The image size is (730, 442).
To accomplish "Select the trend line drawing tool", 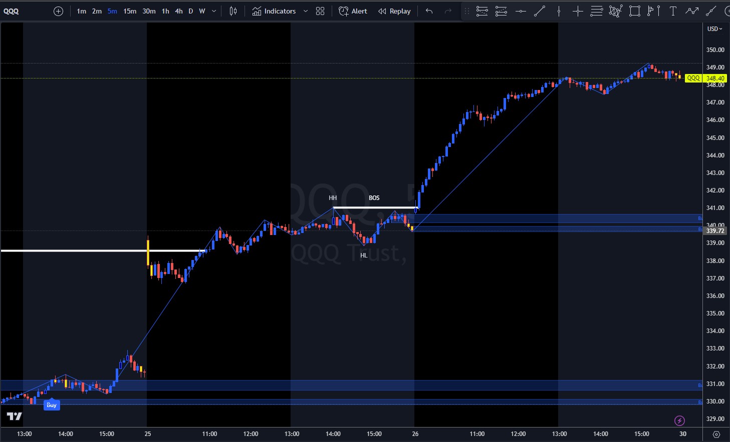I will [540, 11].
